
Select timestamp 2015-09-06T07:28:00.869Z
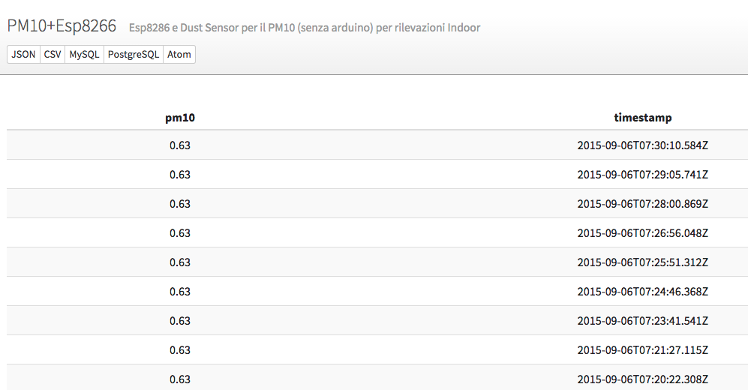pos(642,203)
